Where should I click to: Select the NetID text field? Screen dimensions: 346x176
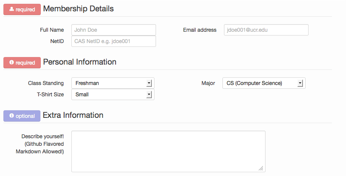114,41
